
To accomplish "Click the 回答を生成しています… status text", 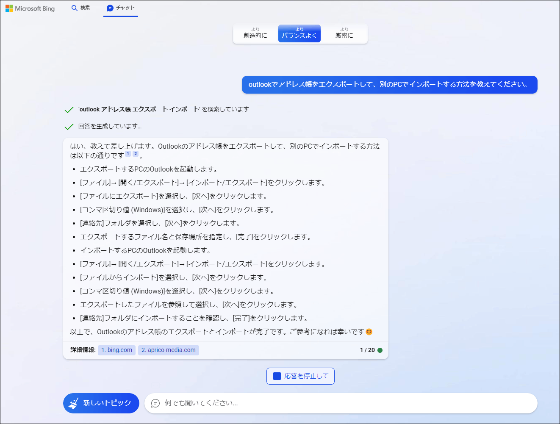I will [110, 126].
